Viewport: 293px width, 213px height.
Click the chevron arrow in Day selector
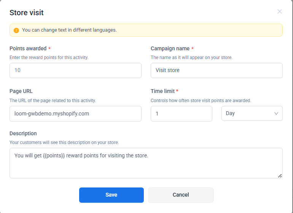click(x=276, y=114)
